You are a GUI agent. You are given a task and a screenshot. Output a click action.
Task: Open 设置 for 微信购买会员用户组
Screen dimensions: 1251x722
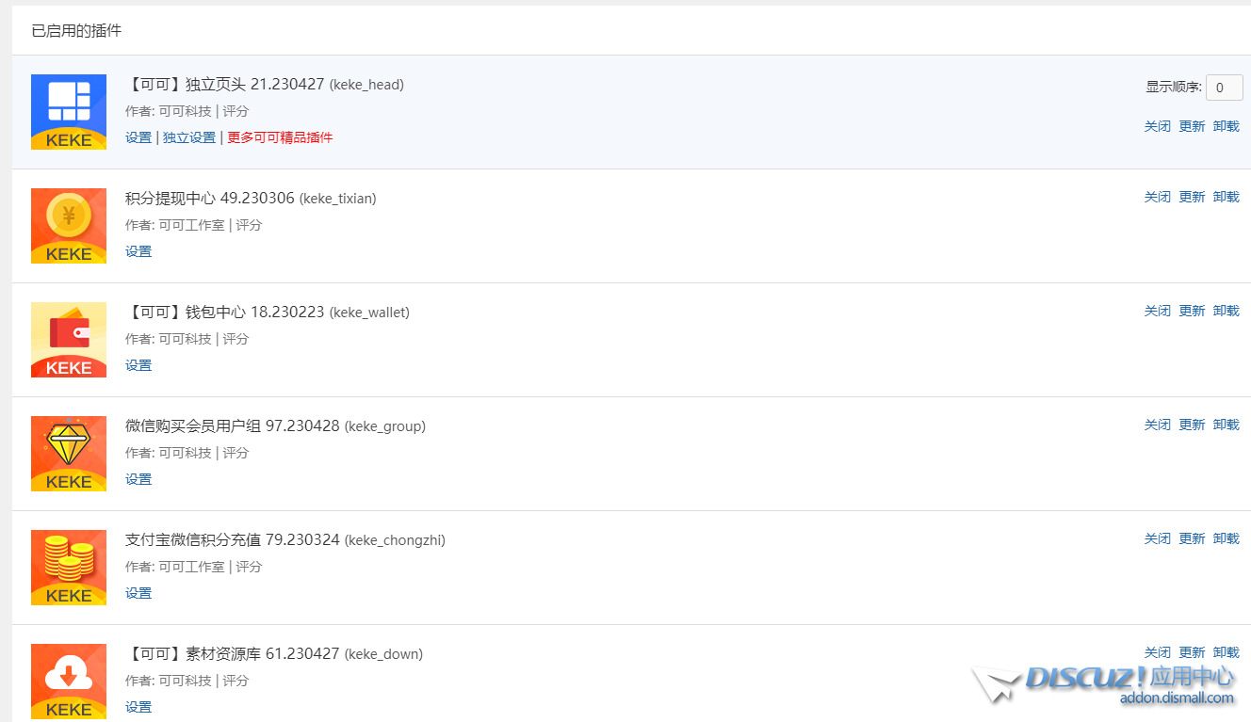pos(138,479)
